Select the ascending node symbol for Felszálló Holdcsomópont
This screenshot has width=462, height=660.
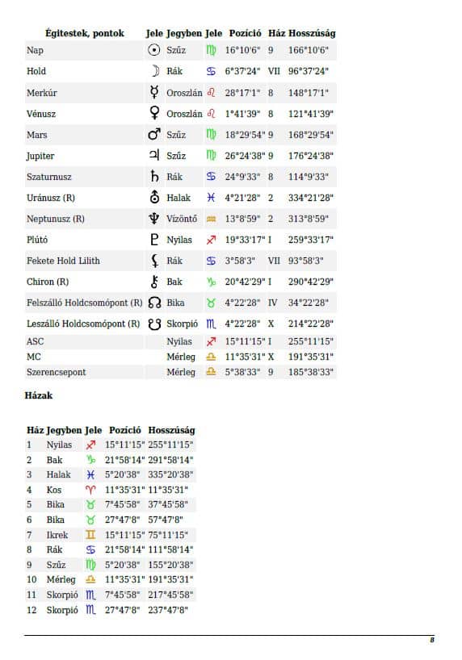154,303
